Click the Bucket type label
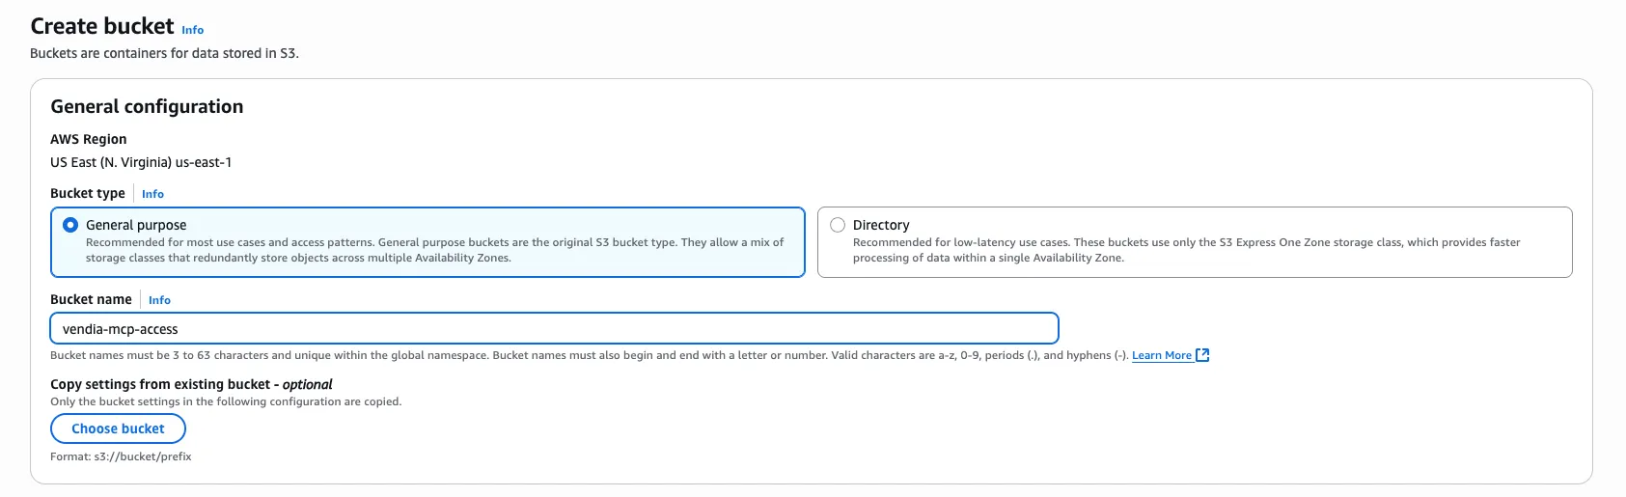This screenshot has width=1626, height=497. 88,193
